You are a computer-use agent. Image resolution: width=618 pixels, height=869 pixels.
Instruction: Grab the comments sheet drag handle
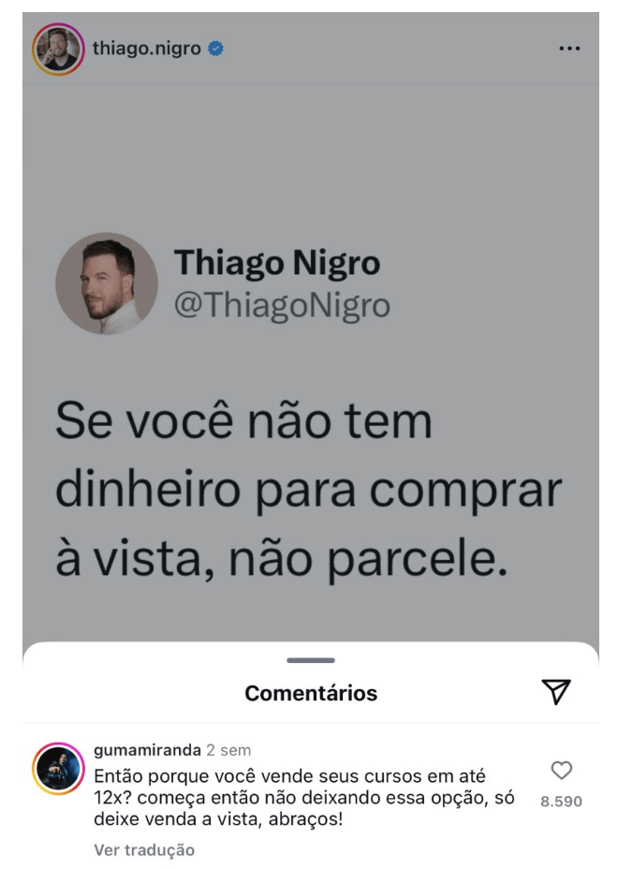[x=310, y=660]
